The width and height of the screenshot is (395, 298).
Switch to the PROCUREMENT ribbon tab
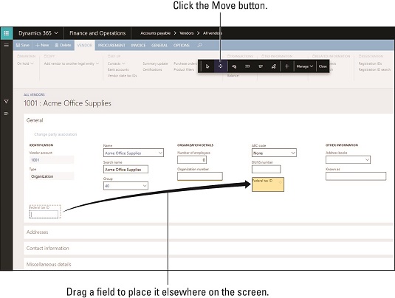[x=111, y=45]
